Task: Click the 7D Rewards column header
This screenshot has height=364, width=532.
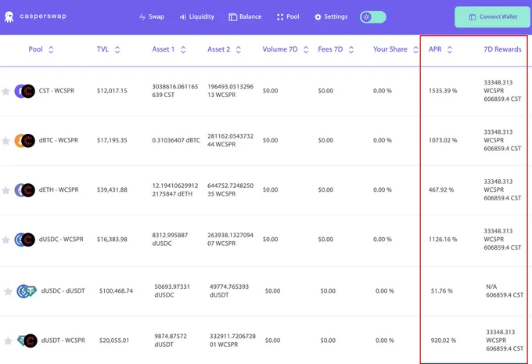Action: pyautogui.click(x=502, y=49)
